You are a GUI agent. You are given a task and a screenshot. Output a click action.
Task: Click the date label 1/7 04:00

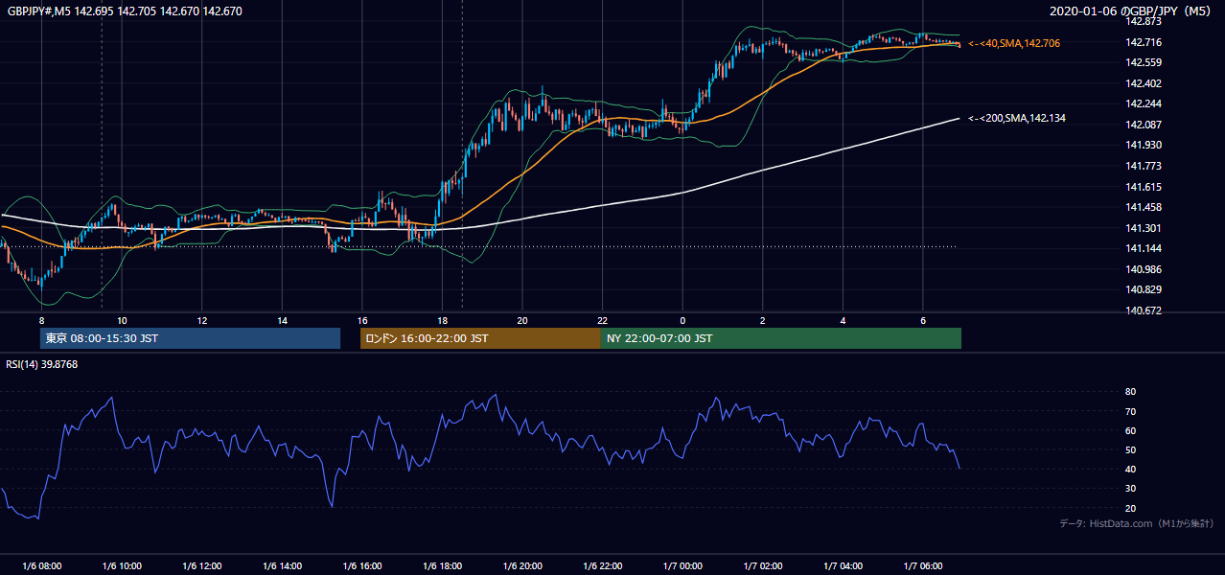coord(843,565)
